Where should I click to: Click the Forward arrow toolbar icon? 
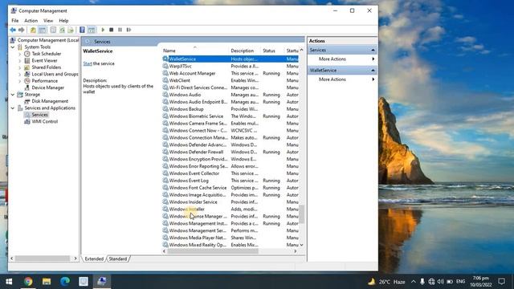pos(22,30)
